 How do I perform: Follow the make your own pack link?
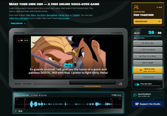click(x=19, y=18)
